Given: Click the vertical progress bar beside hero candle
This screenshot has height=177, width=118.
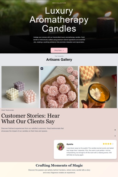Looking at the screenshot, I should (x=115, y=27).
